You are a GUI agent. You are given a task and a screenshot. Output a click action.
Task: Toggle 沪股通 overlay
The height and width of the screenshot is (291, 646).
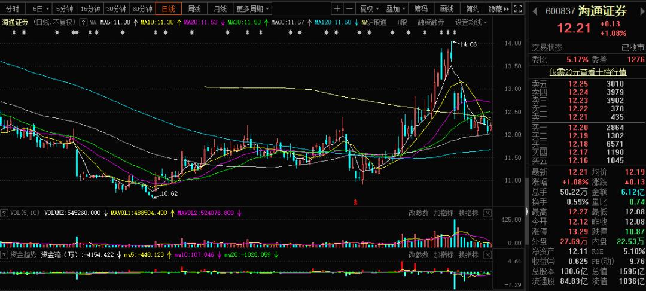(x=377, y=22)
